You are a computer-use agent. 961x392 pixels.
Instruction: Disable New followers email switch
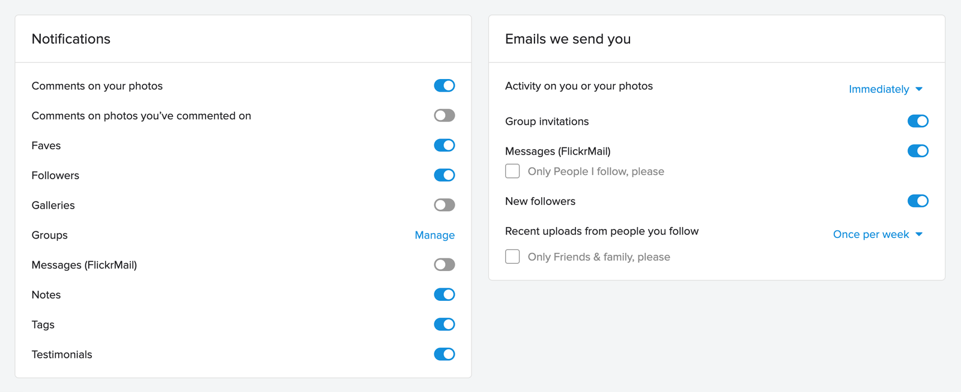tap(918, 201)
